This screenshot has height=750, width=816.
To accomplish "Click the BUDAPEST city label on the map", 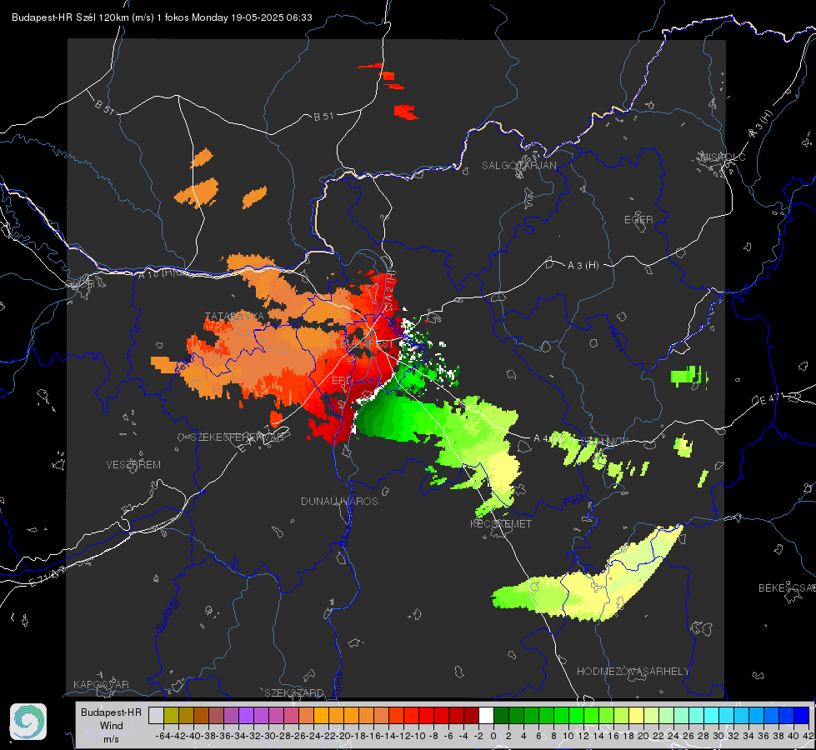I will [x=368, y=344].
